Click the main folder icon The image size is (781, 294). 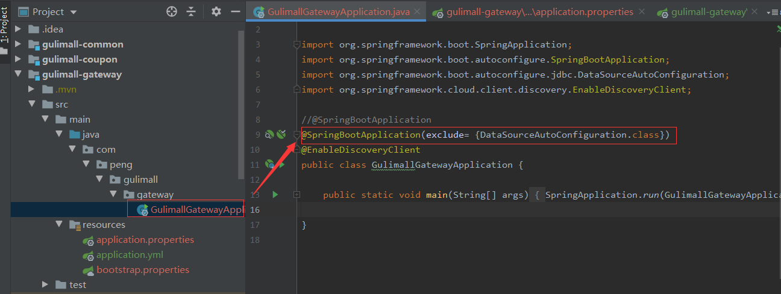(x=60, y=119)
